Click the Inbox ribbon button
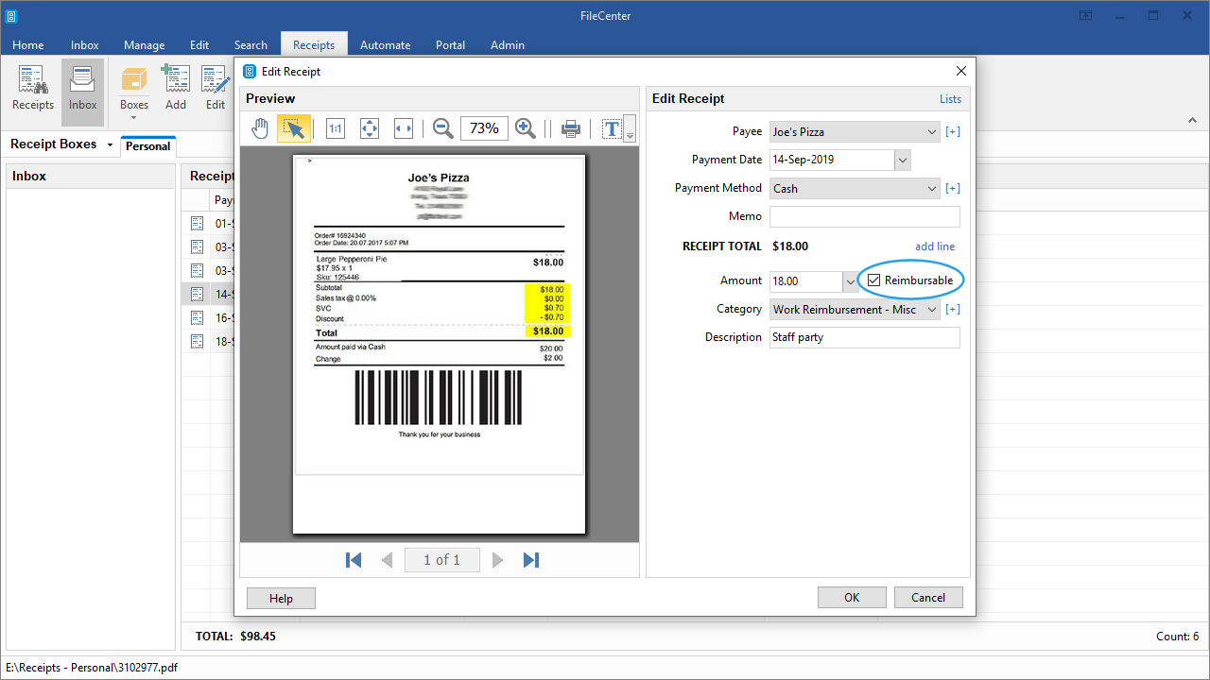Viewport: 1210px width, 680px height. [82, 91]
